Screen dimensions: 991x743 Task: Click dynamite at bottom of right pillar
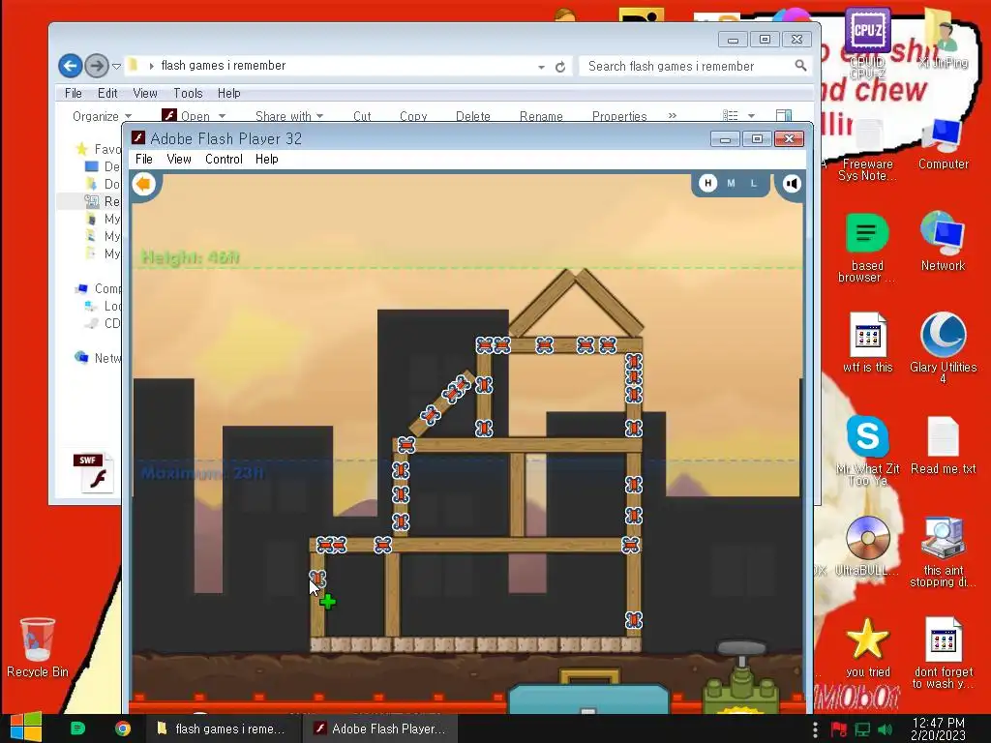tap(633, 620)
